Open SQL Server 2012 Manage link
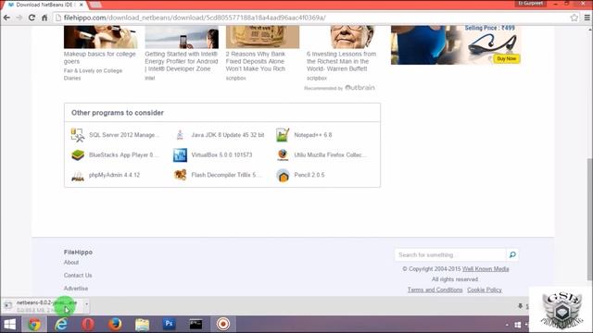Viewport: 593px width, 333px height. click(x=124, y=135)
